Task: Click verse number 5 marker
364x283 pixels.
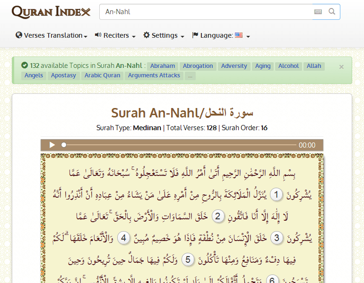Action: 188,260
